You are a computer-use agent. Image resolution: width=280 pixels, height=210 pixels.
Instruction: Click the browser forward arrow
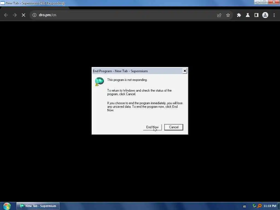(x=15, y=15)
